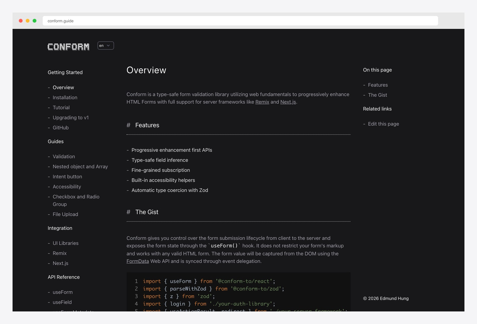Screen dimensions: 477x324
Task: Open the useForm API reference
Action: point(63,292)
